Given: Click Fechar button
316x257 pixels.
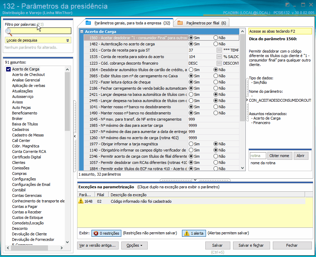Looking at the screenshot, I should tap(292, 245).
